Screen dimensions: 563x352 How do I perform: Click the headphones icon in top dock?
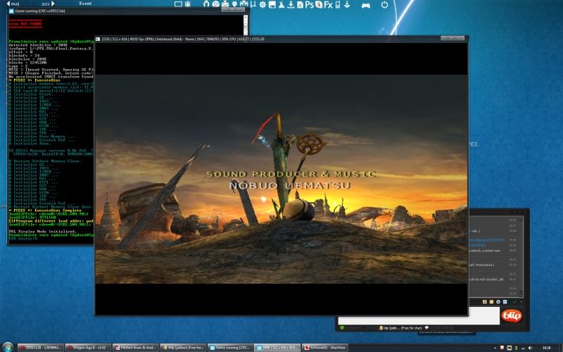(206, 4)
